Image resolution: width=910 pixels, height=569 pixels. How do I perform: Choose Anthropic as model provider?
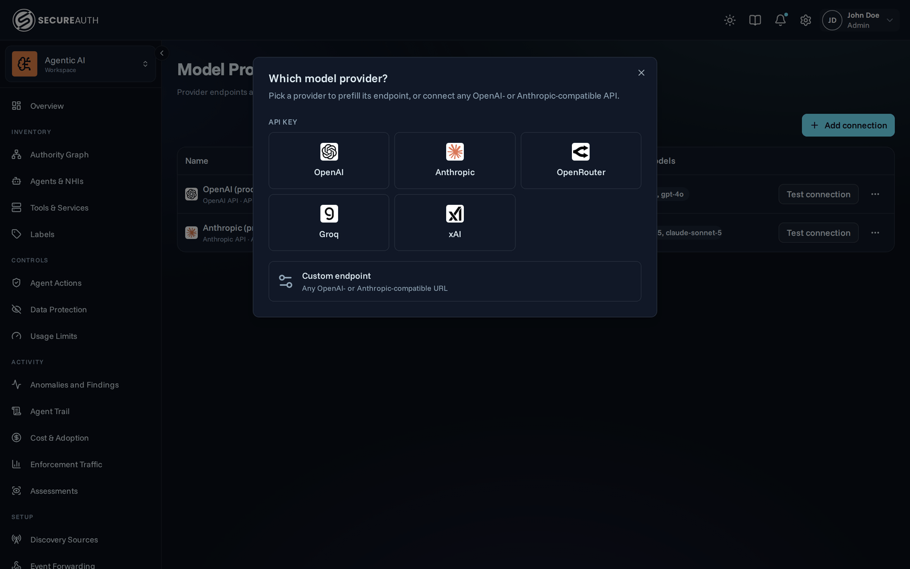[x=455, y=161]
